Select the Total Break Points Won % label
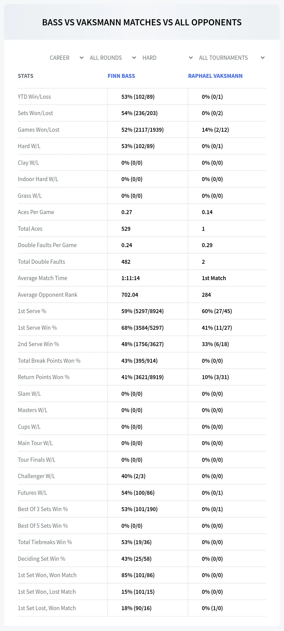Image resolution: width=284 pixels, height=631 pixels. pos(49,361)
